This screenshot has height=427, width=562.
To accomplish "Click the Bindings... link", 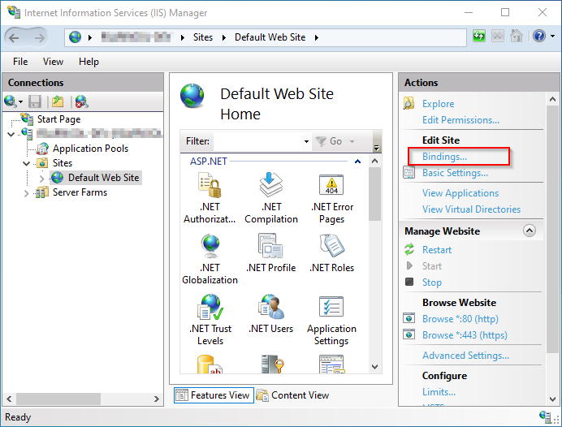I will [444, 157].
